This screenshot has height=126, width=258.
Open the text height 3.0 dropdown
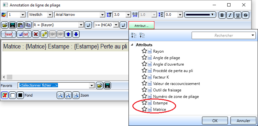128,15
